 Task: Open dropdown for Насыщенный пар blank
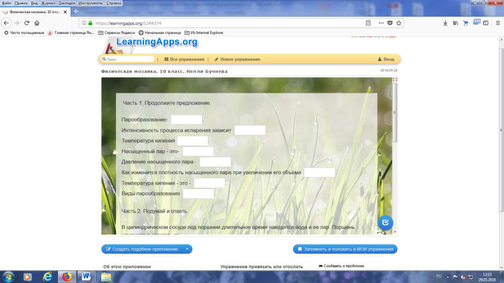(198, 151)
